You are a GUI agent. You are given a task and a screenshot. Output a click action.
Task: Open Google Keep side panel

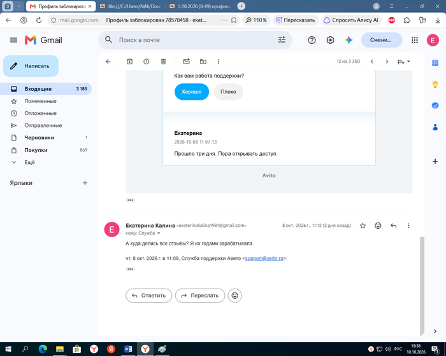click(x=435, y=85)
